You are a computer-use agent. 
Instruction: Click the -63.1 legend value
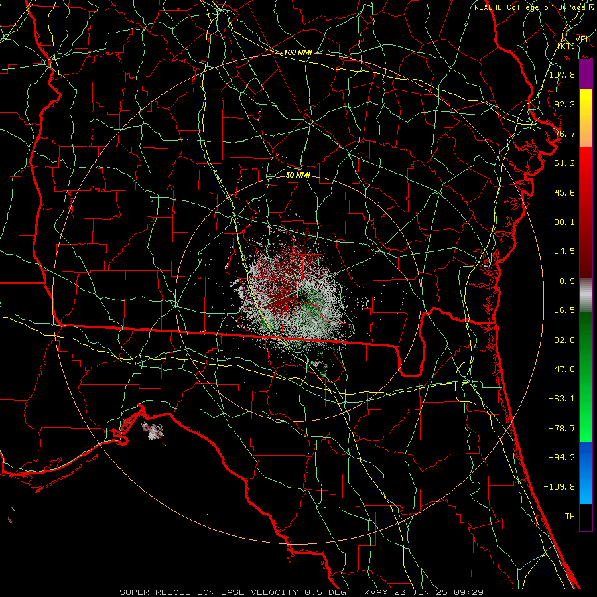(562, 399)
